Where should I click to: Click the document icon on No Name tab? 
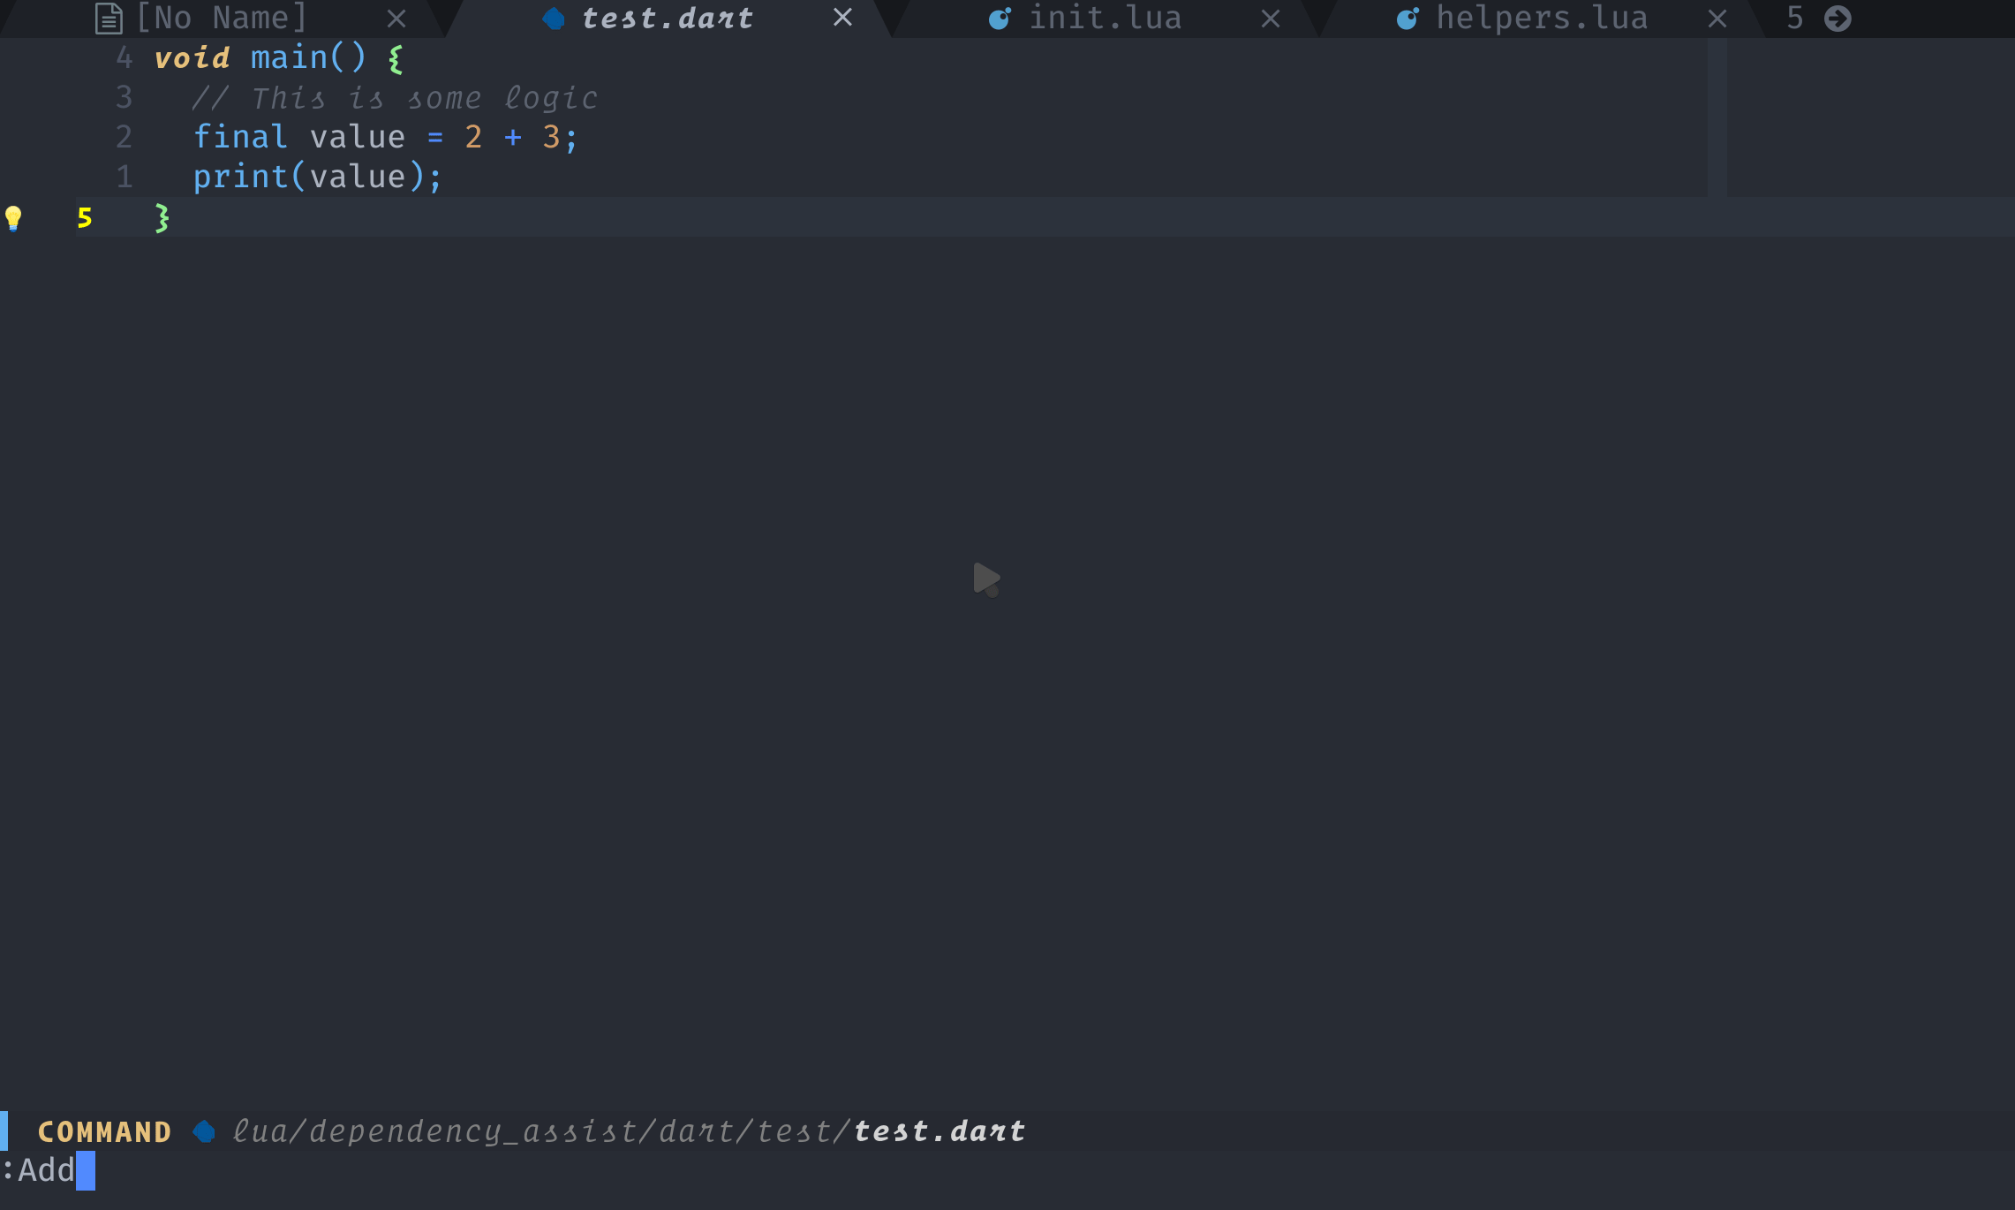point(108,19)
